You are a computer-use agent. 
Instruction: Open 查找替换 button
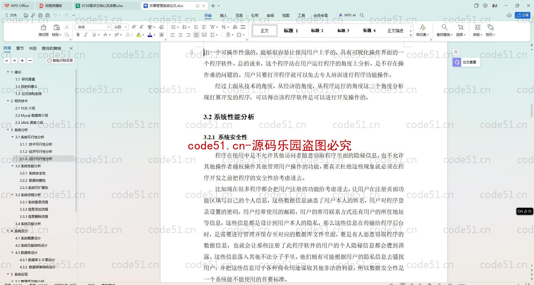444,30
